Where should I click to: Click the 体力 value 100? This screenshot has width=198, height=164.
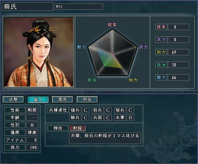tap(32, 147)
